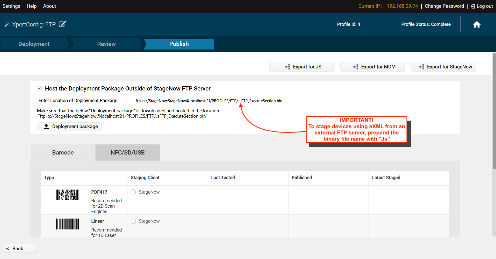The width and height of the screenshot is (496, 259).
Task: Toggle Host Deployment Package Outside checkbox
Action: pyautogui.click(x=39, y=89)
